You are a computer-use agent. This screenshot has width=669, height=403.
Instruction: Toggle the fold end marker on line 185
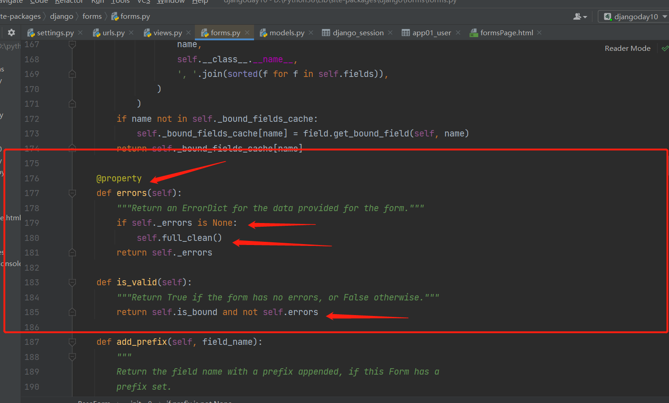[x=72, y=312]
